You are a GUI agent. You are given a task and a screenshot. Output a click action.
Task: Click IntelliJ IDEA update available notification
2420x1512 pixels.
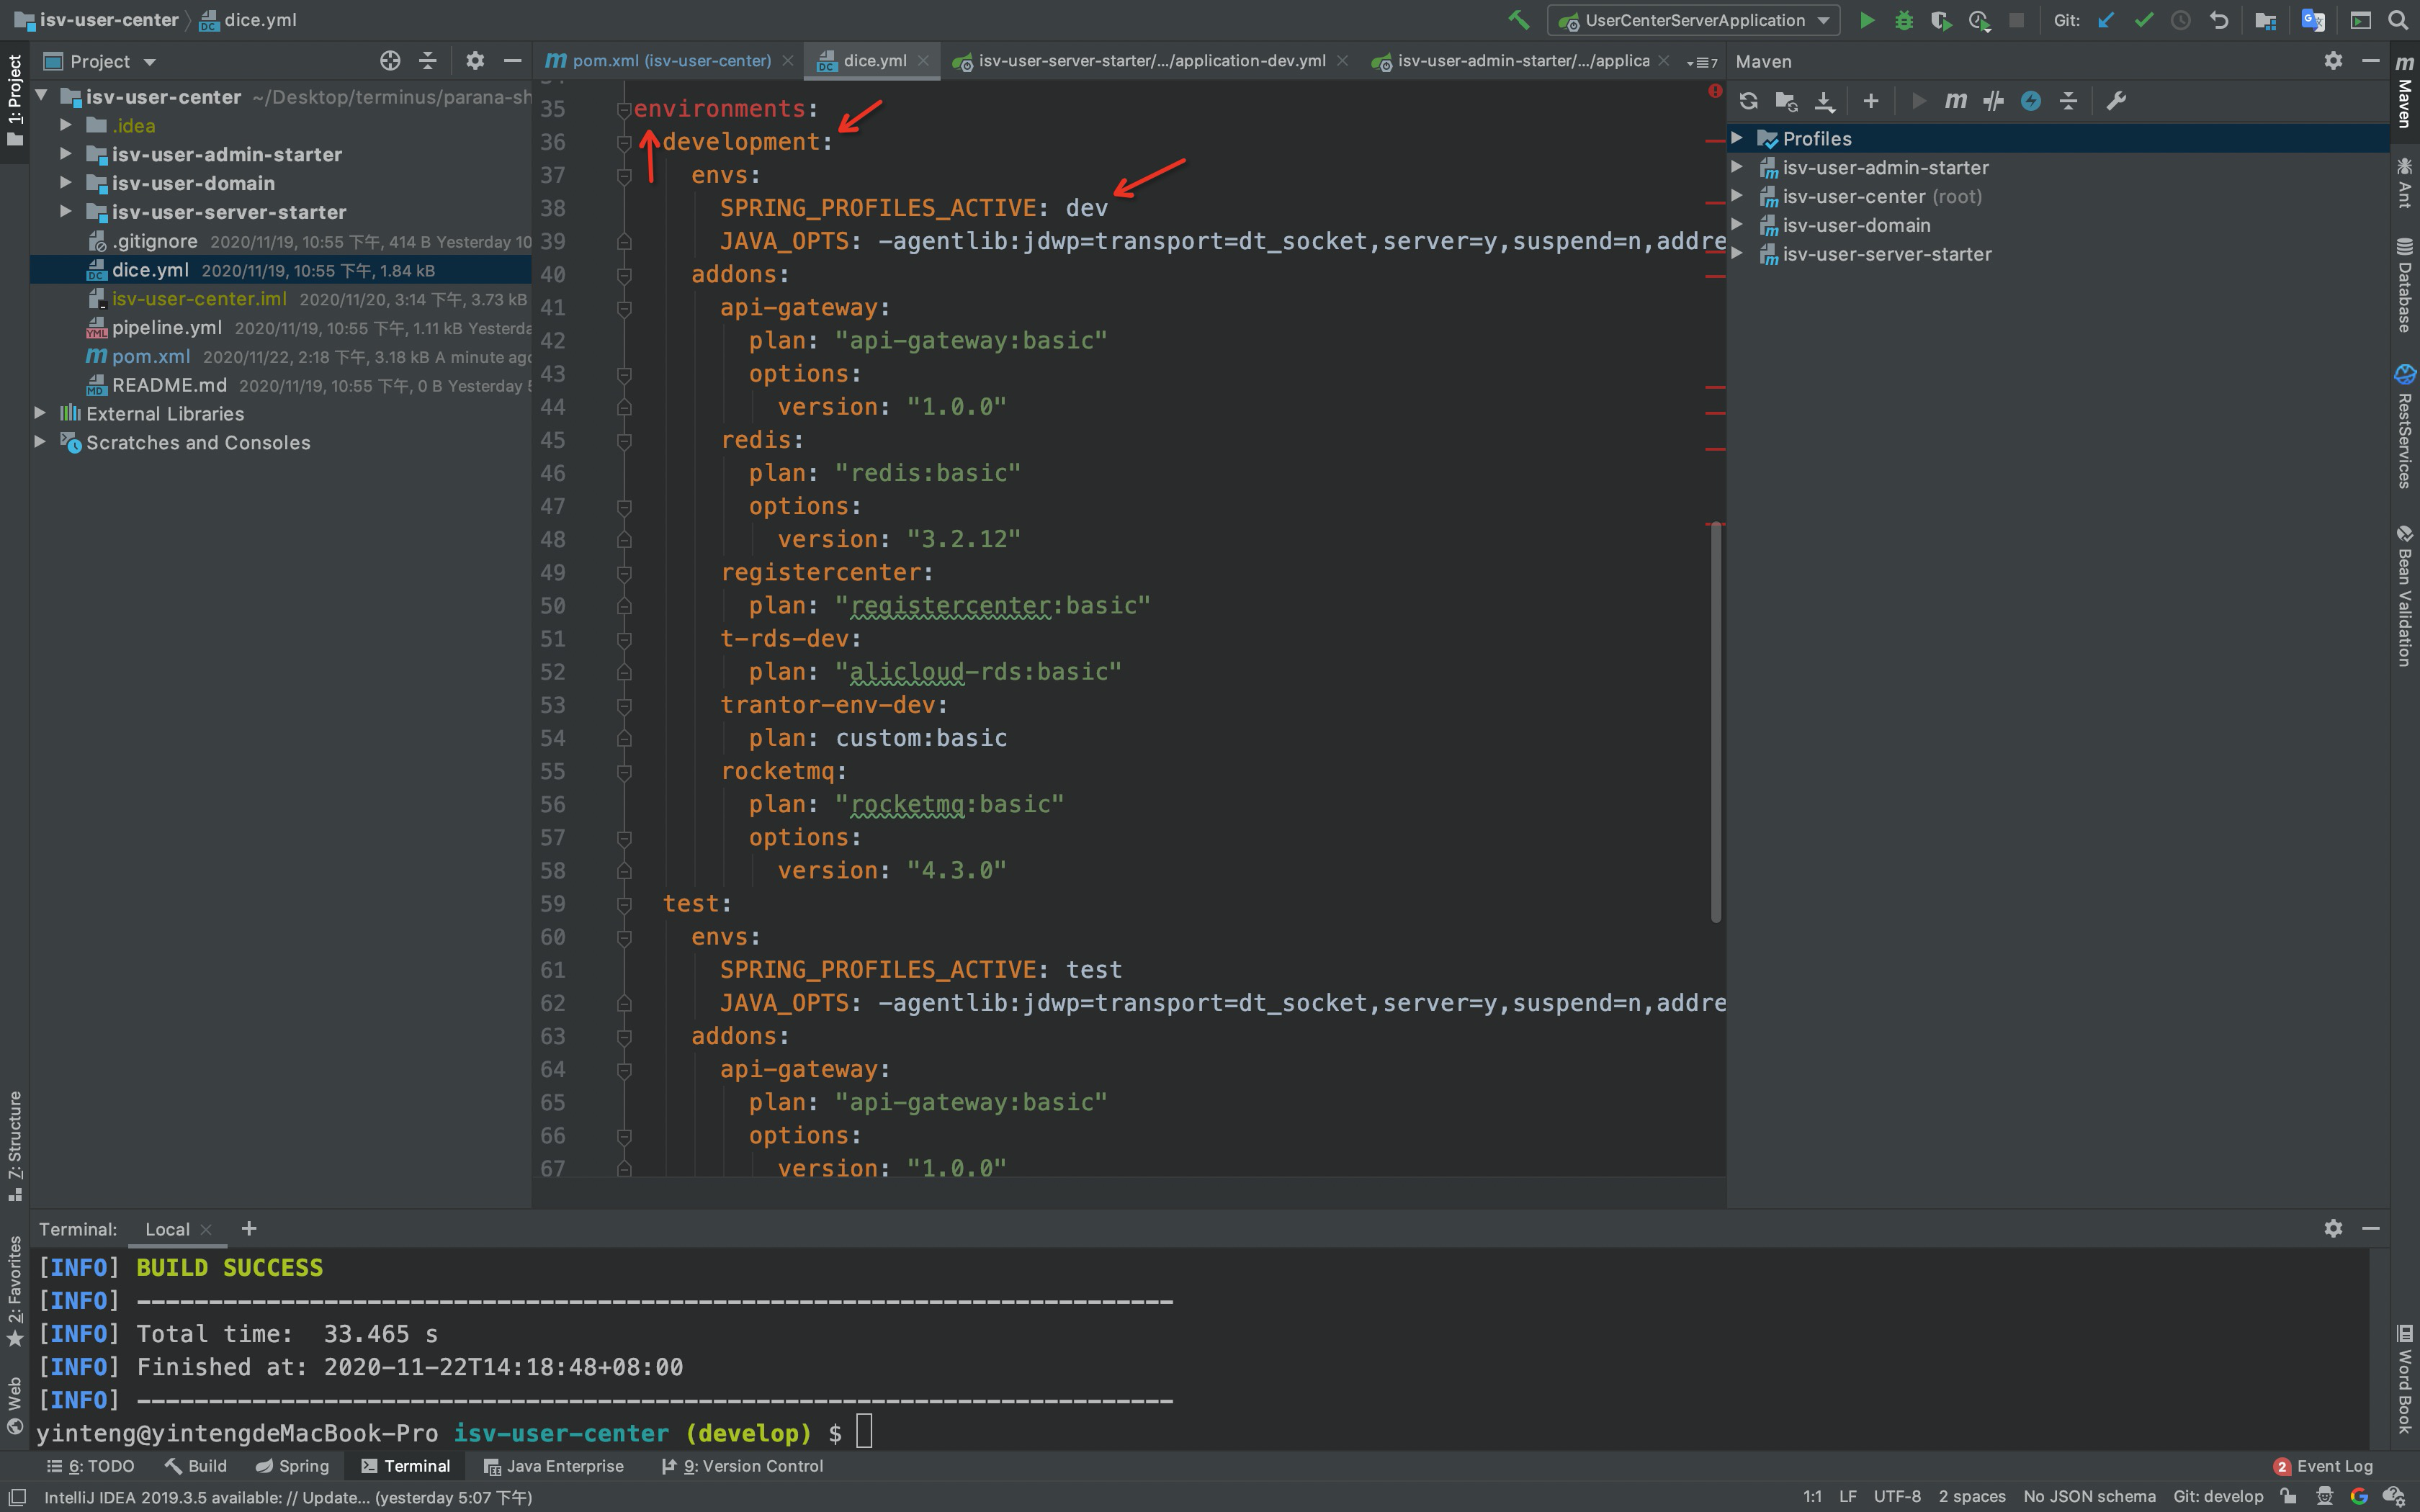click(288, 1497)
